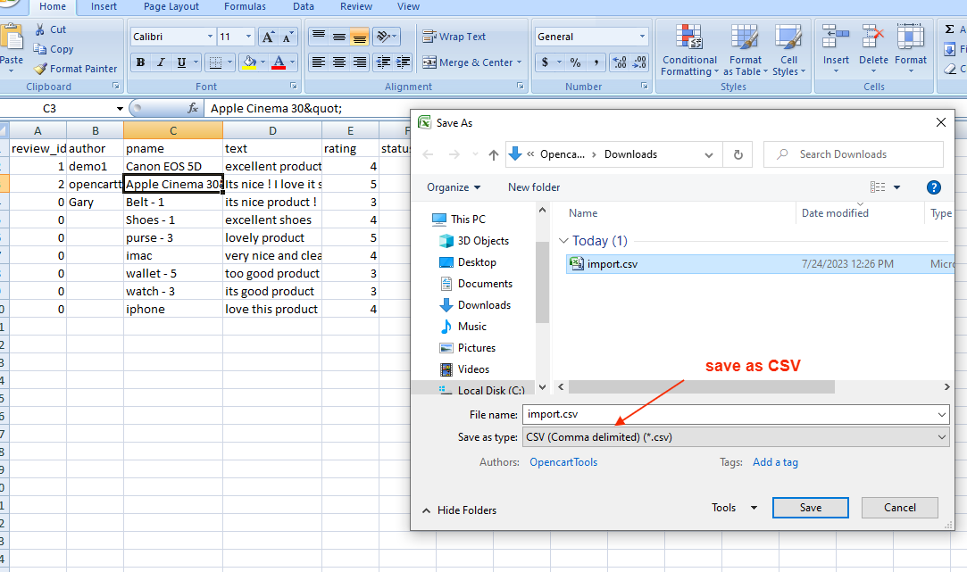
Task: Open Save As dialog help
Action: point(934,187)
